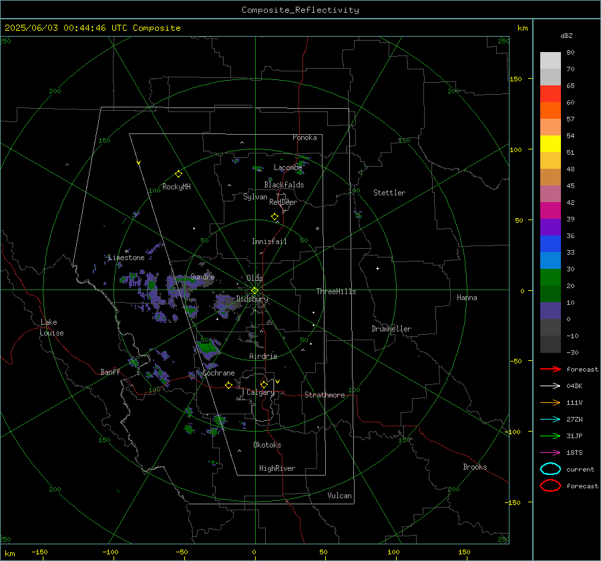
Task: Click the green precipitation cell near Cochrane
Action: (207, 348)
